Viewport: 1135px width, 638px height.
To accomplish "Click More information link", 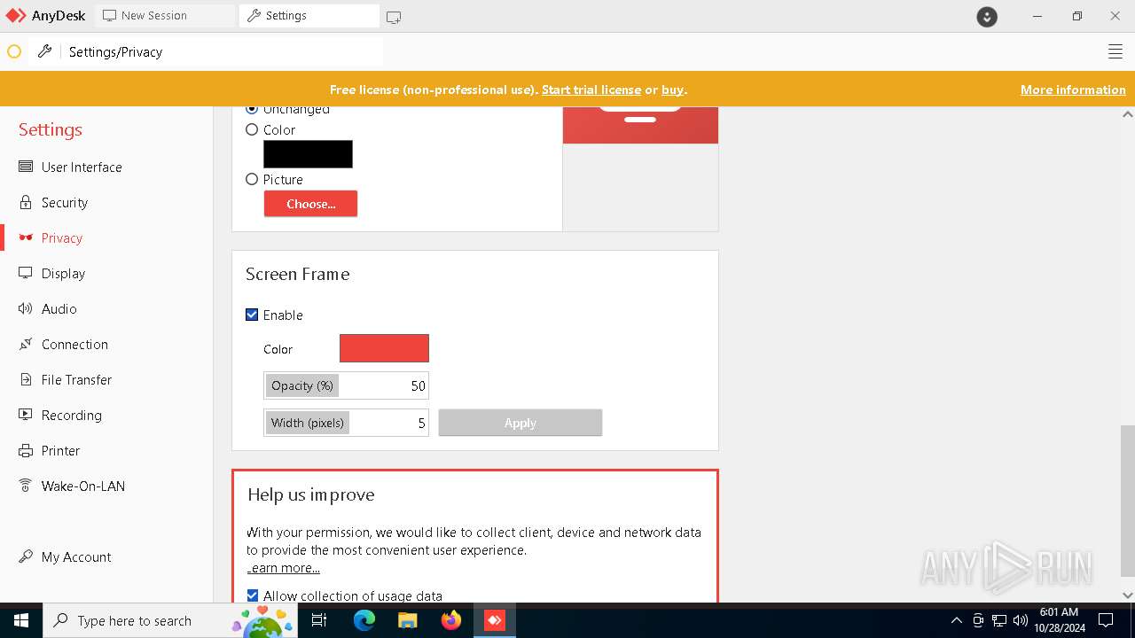I will click(1073, 89).
